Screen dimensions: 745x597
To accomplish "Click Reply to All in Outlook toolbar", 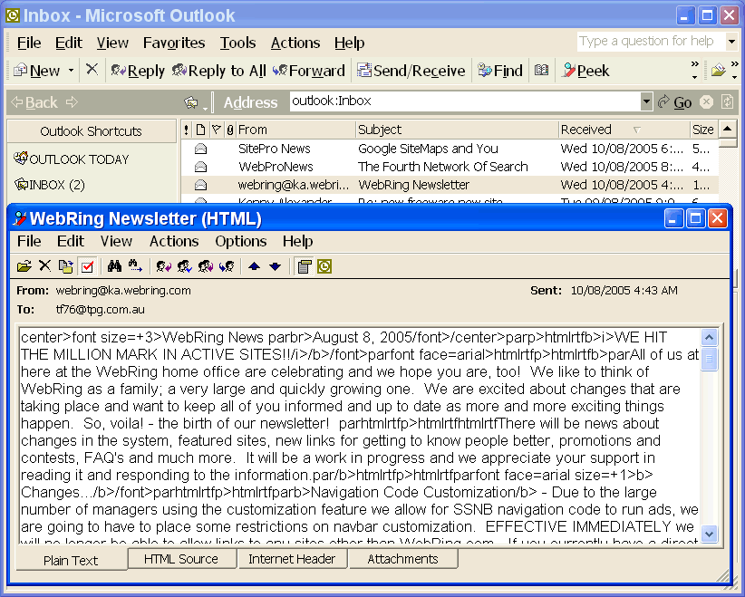I will click(219, 71).
